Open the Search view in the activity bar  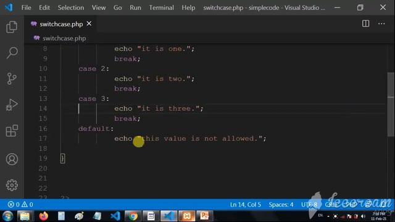pyautogui.click(x=12, y=52)
